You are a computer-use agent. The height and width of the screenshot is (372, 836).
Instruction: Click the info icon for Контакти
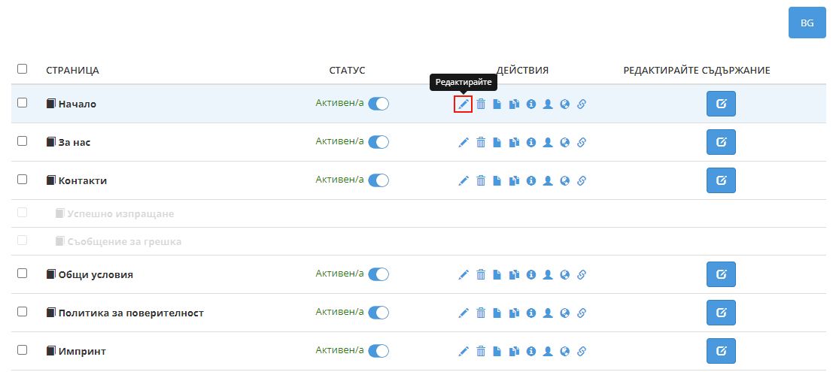(530, 180)
